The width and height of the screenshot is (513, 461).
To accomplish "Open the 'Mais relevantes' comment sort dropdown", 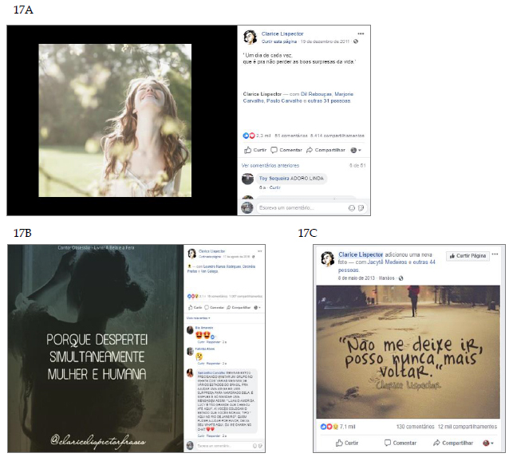I will [199, 318].
